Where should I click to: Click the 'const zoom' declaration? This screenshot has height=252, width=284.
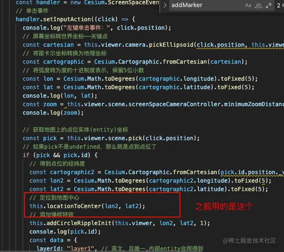(x=153, y=104)
